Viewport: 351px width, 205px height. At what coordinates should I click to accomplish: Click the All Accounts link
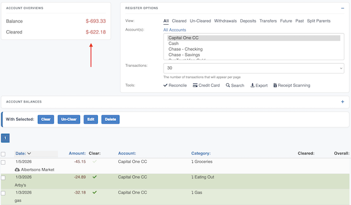tap(174, 30)
